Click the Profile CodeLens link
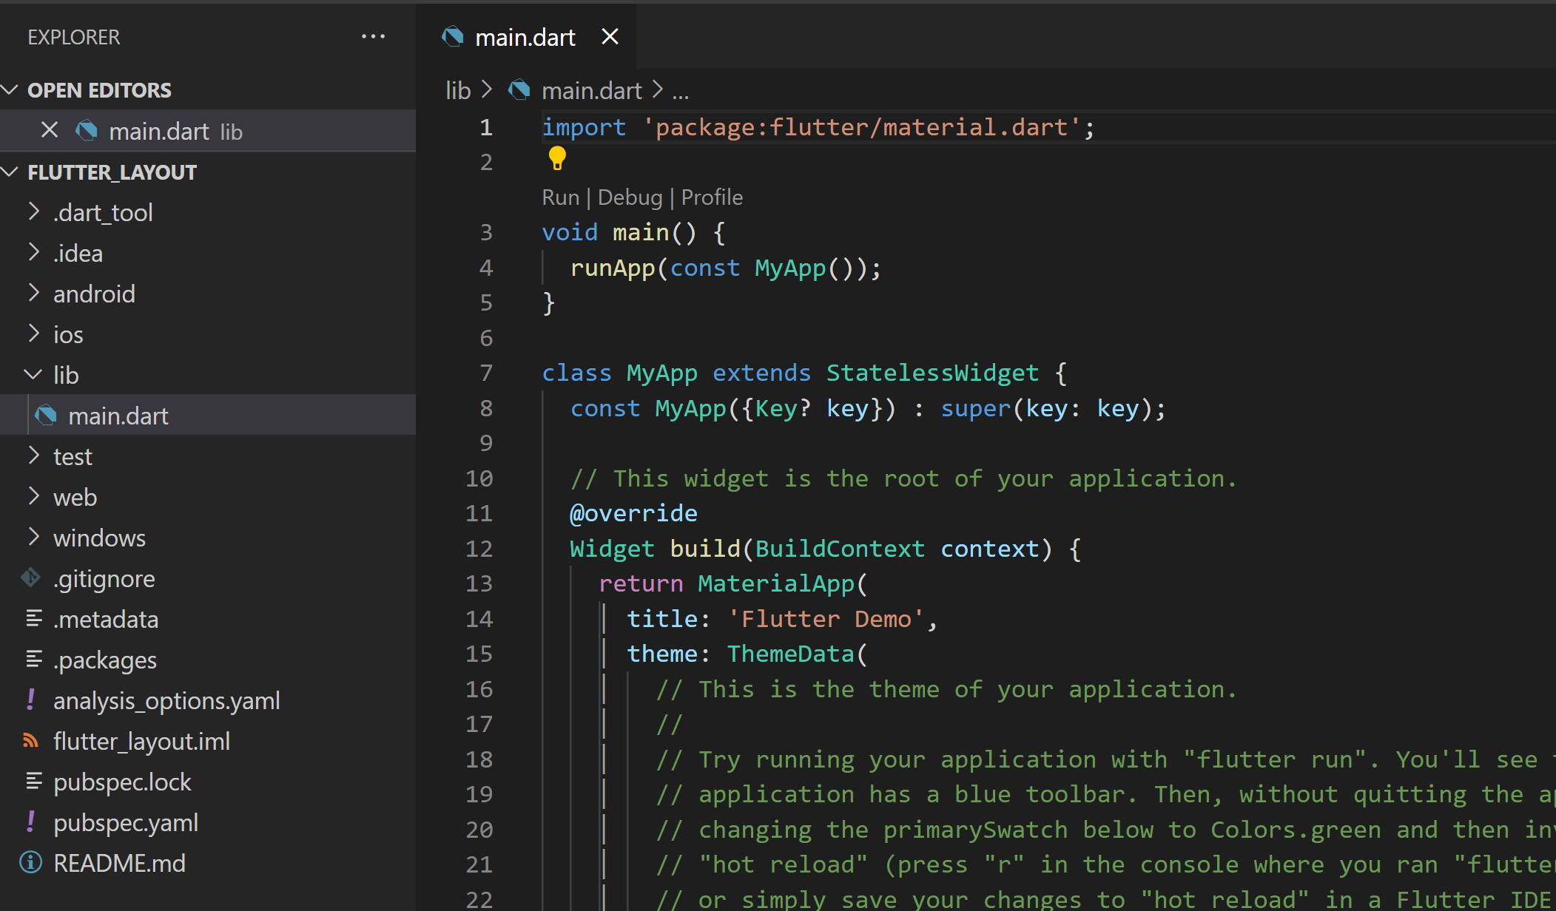 pos(711,197)
